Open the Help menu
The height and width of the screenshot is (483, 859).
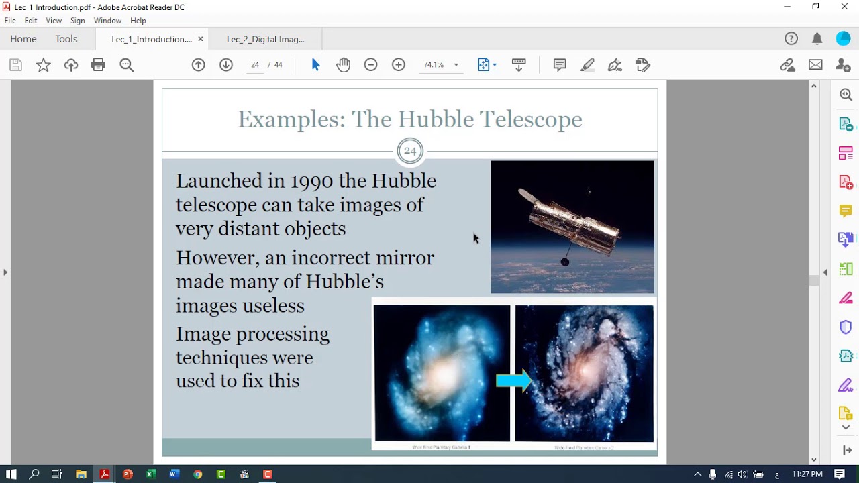(x=138, y=21)
